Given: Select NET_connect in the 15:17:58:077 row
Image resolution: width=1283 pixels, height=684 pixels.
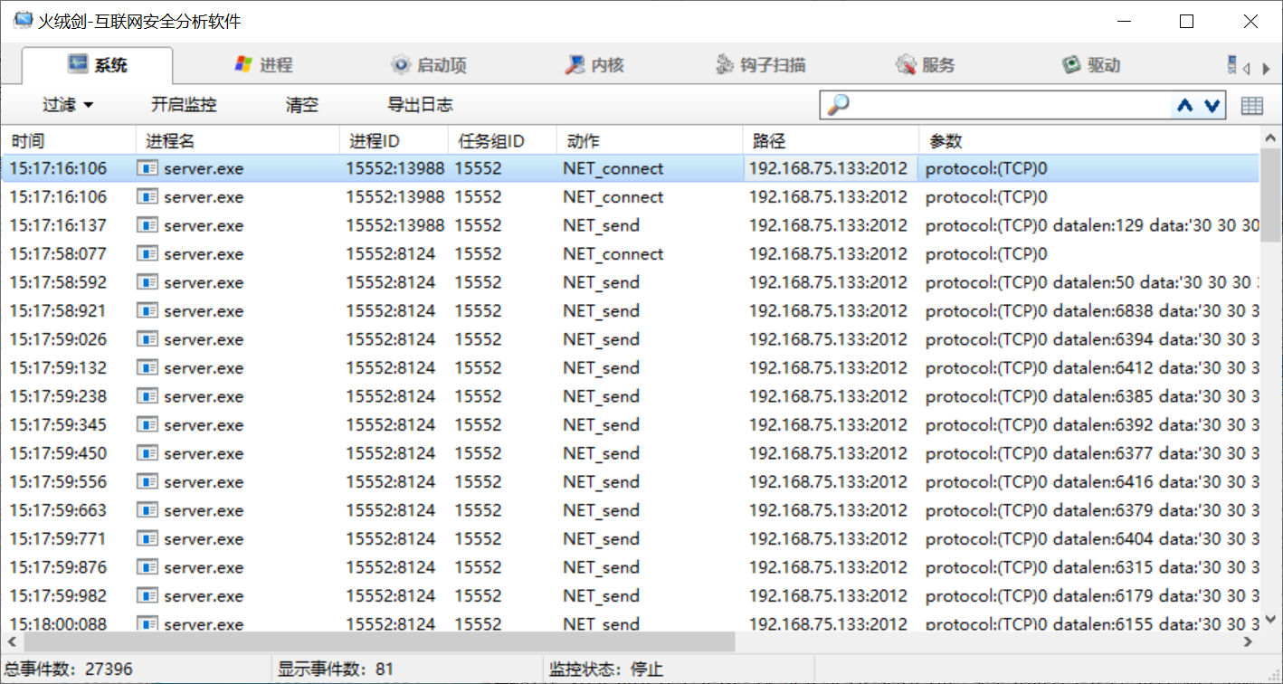Looking at the screenshot, I should pos(613,254).
